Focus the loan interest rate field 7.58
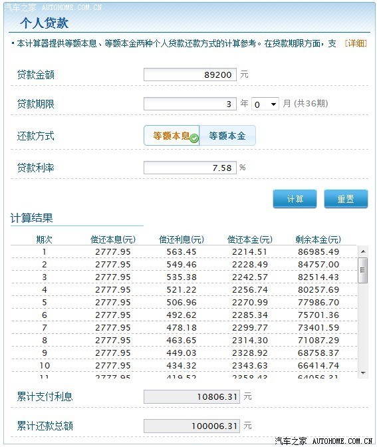Screen dimensions: 377x447 (190, 168)
